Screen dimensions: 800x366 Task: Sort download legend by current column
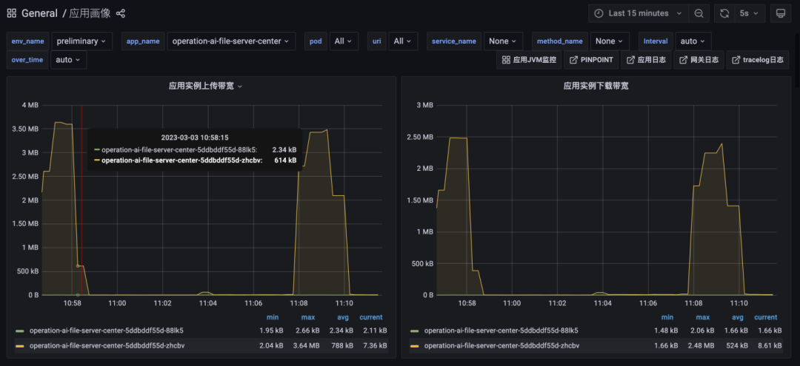tap(766, 317)
